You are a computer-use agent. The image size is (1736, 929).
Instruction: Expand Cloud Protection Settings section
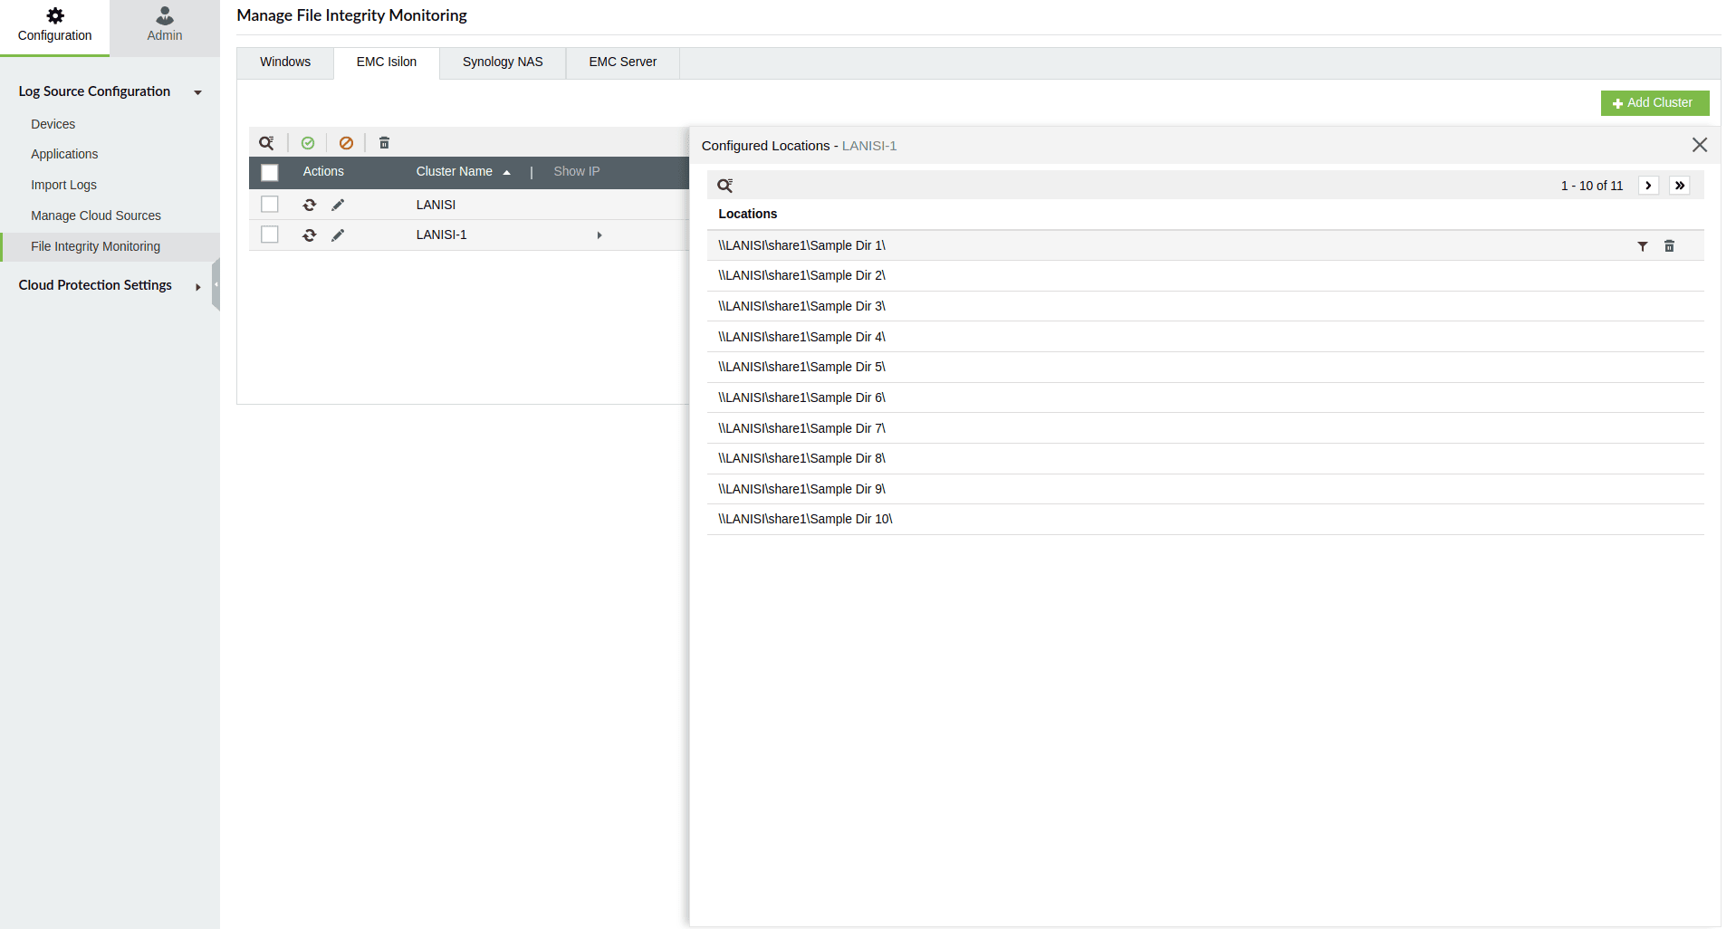[x=197, y=287]
